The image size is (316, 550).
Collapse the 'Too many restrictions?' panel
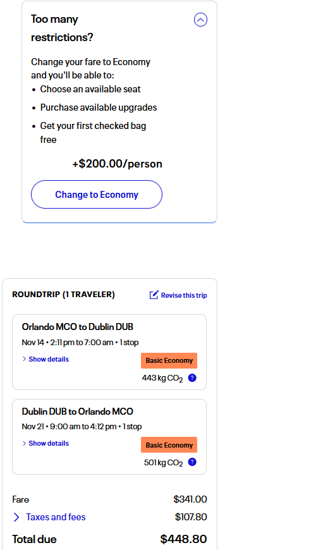(200, 20)
